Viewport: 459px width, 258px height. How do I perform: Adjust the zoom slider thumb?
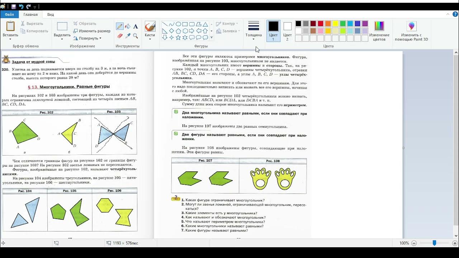434,243
